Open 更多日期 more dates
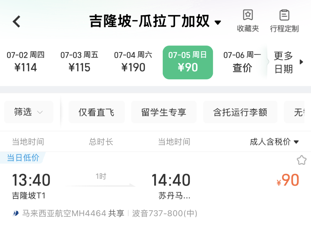Viewport: 311px width, 228px height. click(288, 62)
